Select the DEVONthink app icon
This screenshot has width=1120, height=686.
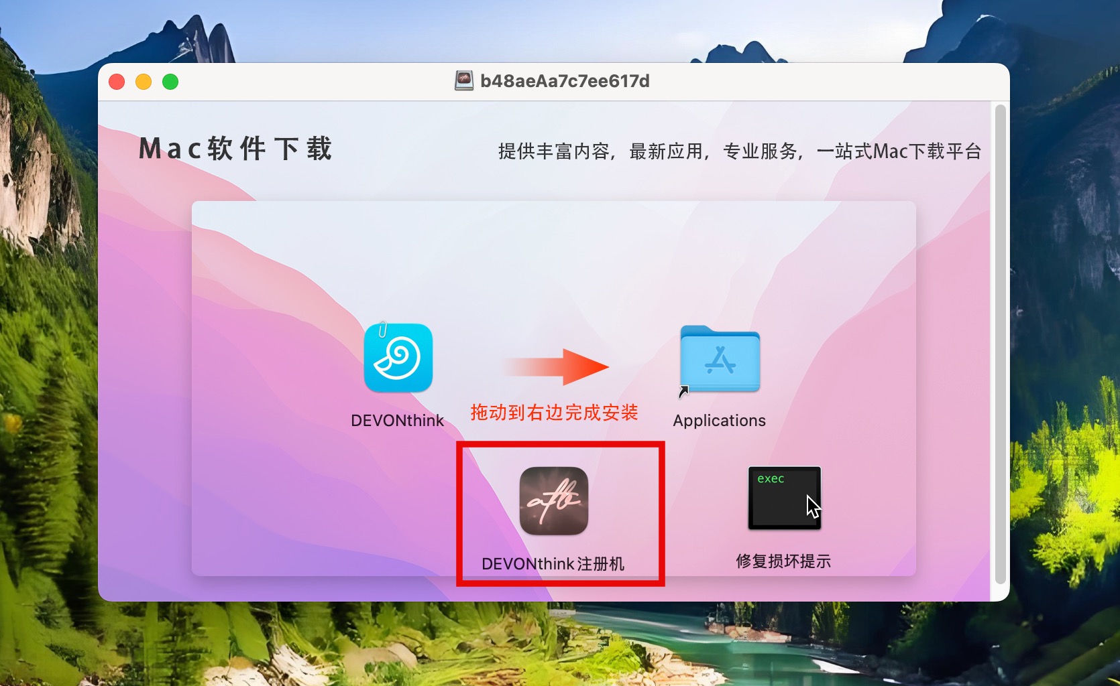tap(398, 358)
